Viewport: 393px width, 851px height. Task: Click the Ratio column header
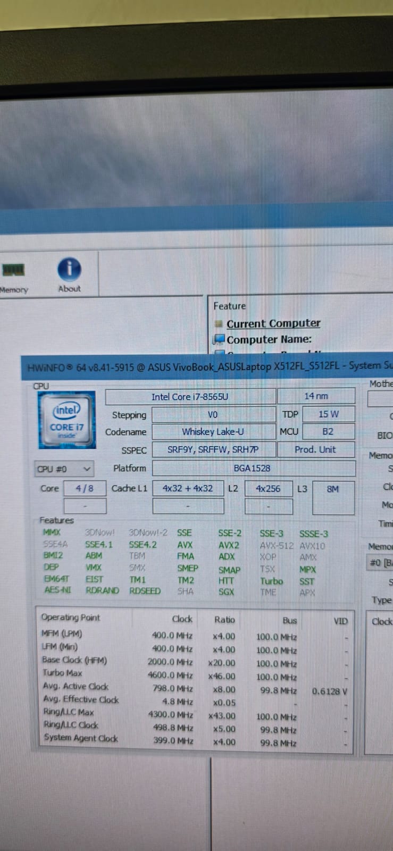(224, 620)
